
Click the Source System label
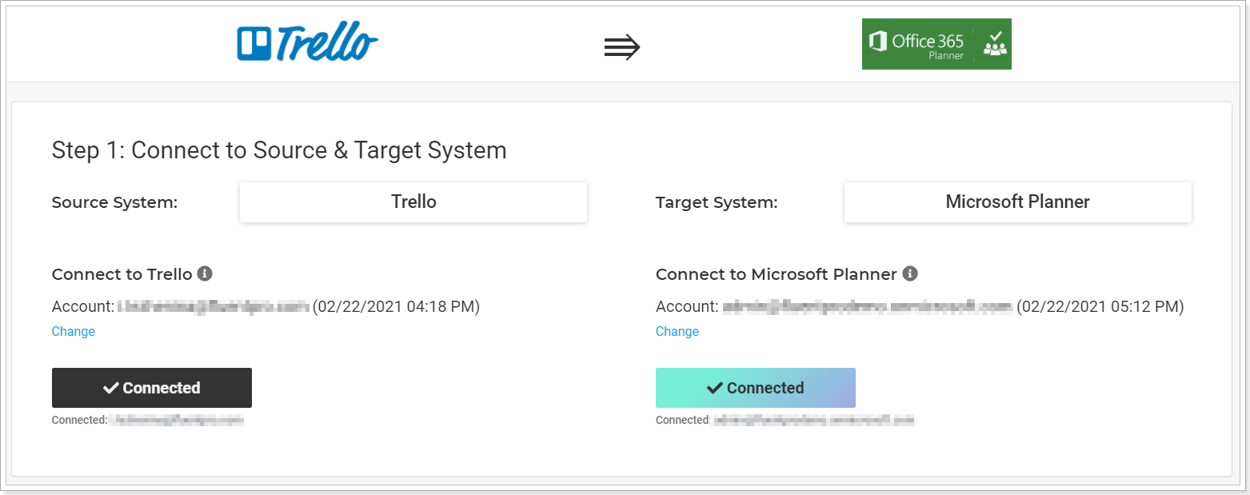[114, 202]
